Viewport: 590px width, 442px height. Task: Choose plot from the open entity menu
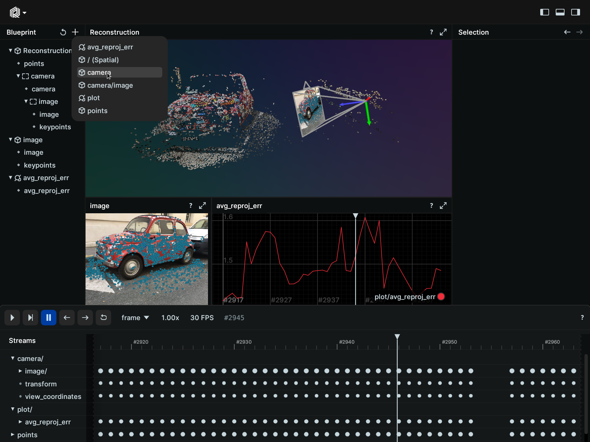pyautogui.click(x=93, y=98)
